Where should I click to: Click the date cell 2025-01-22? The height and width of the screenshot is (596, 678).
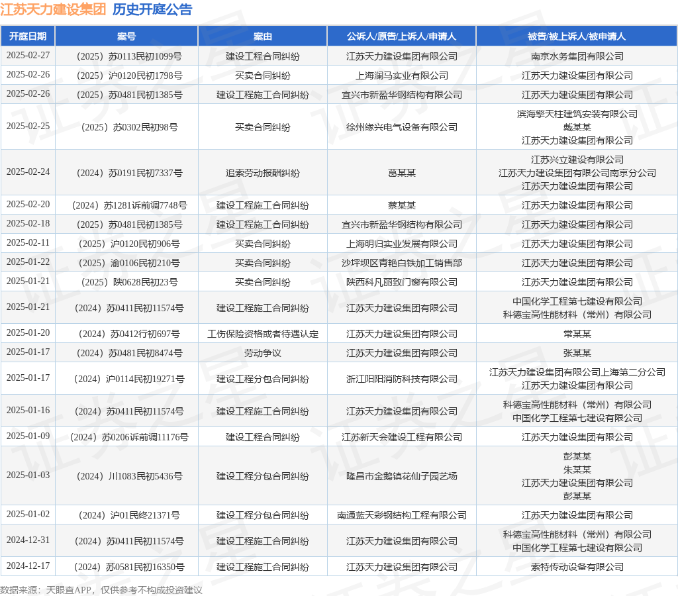point(28,262)
